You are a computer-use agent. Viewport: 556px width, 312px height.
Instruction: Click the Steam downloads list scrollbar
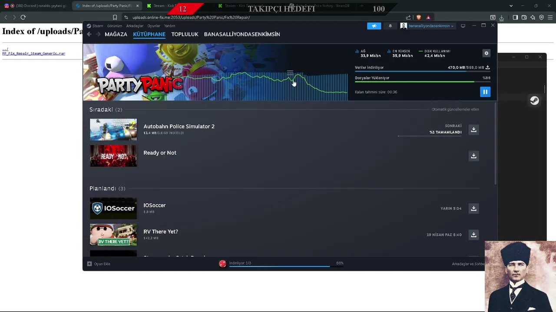coord(495,143)
